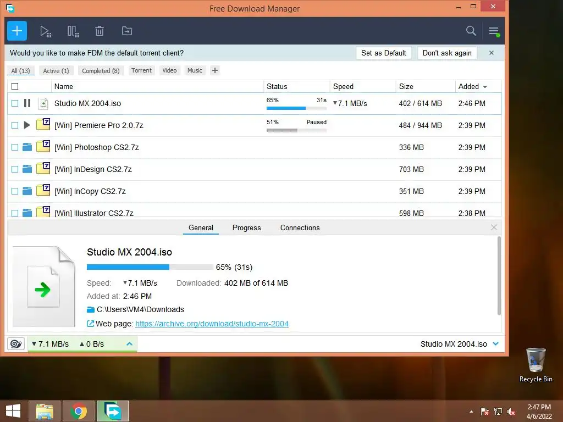Open File Explorer from taskbar
The width and height of the screenshot is (563, 422).
[x=45, y=411]
